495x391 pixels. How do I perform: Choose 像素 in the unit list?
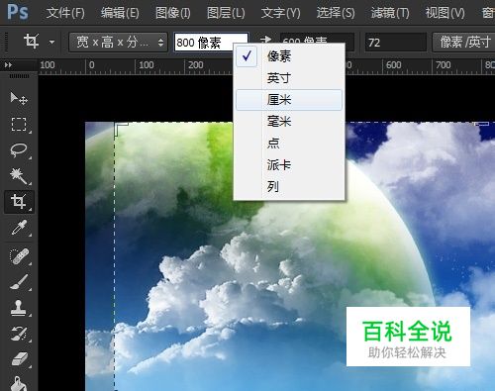click(x=289, y=56)
